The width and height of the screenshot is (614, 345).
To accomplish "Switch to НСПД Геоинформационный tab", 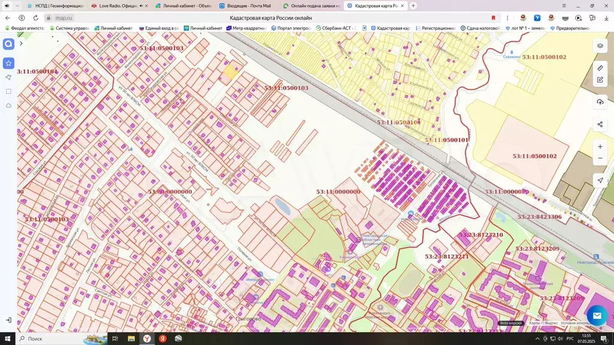I will [x=56, y=6].
